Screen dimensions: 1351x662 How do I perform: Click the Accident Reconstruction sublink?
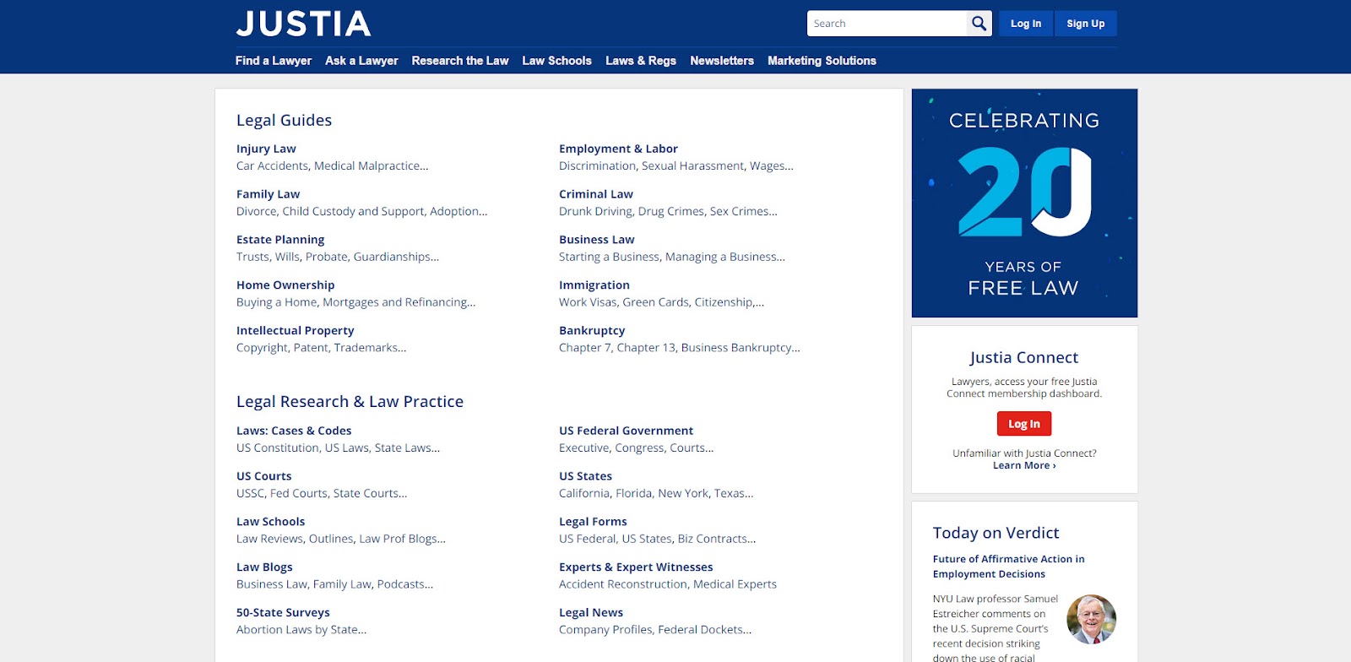click(623, 585)
